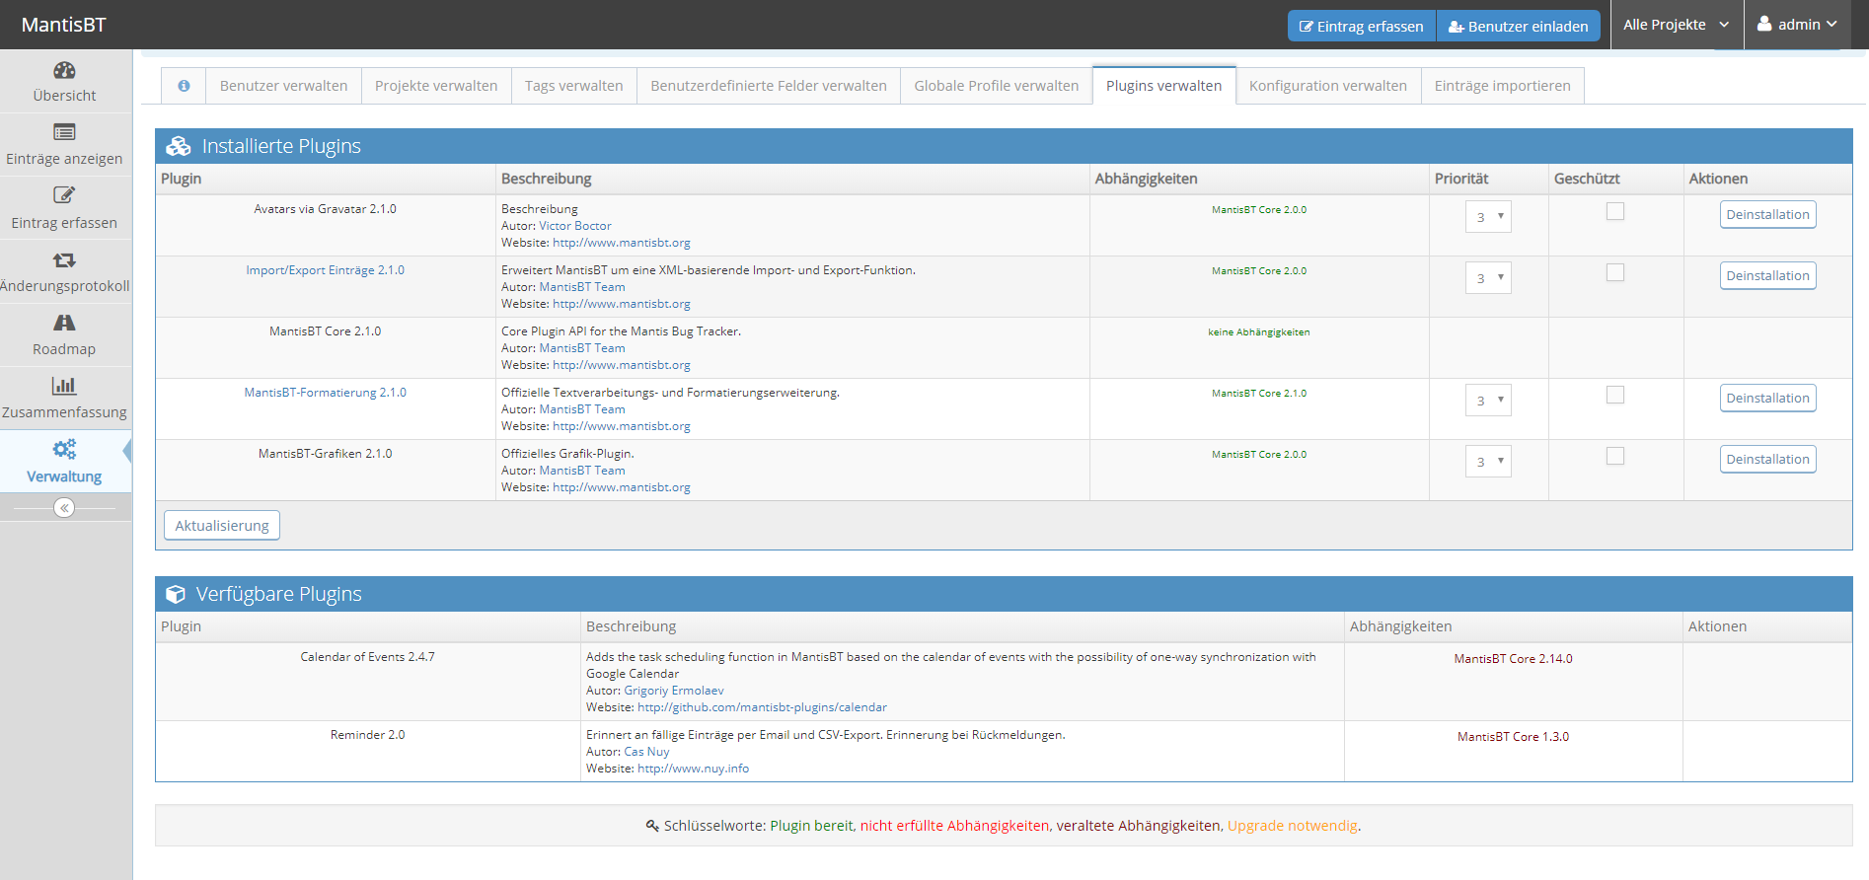Open the Übersicht dashboard icon in sidebar

64,70
